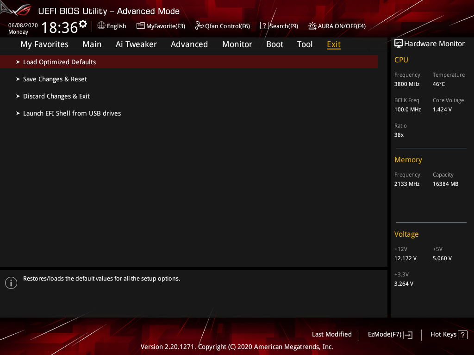Image resolution: width=474 pixels, height=355 pixels.
Task: Click the gear icon next to the clock
Action: 83,24
